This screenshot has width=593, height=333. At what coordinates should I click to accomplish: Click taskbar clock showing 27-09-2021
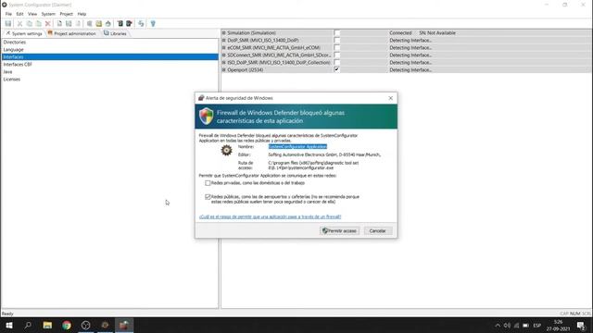pyautogui.click(x=558, y=326)
